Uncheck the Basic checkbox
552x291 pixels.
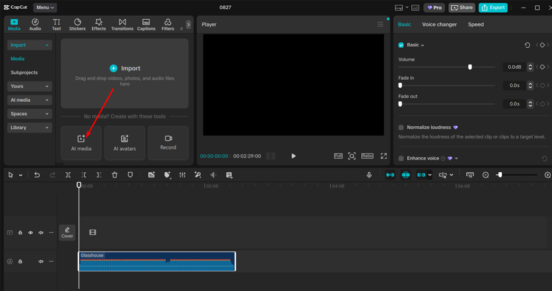401,45
